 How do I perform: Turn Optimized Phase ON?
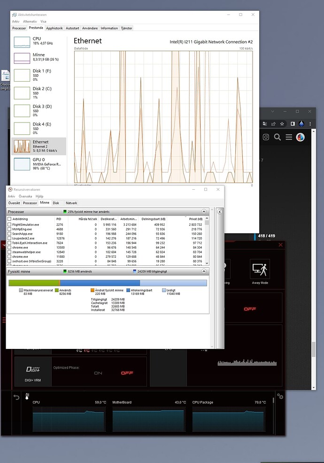98,373
